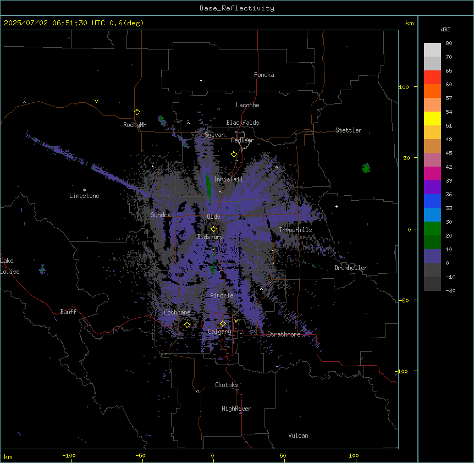This screenshot has height=463, width=474.
Task: Click the Airdrie label
Action: 222,295
